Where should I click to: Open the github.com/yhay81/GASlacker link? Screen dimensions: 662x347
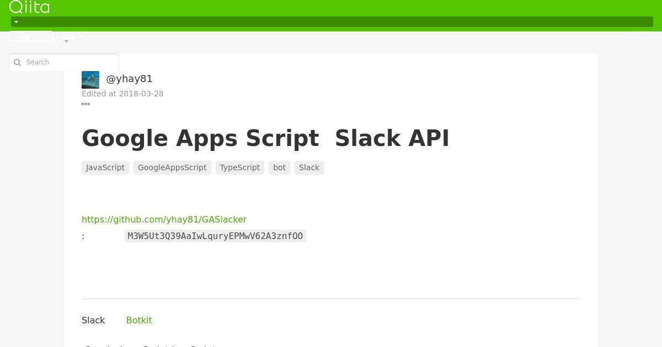coord(164,219)
